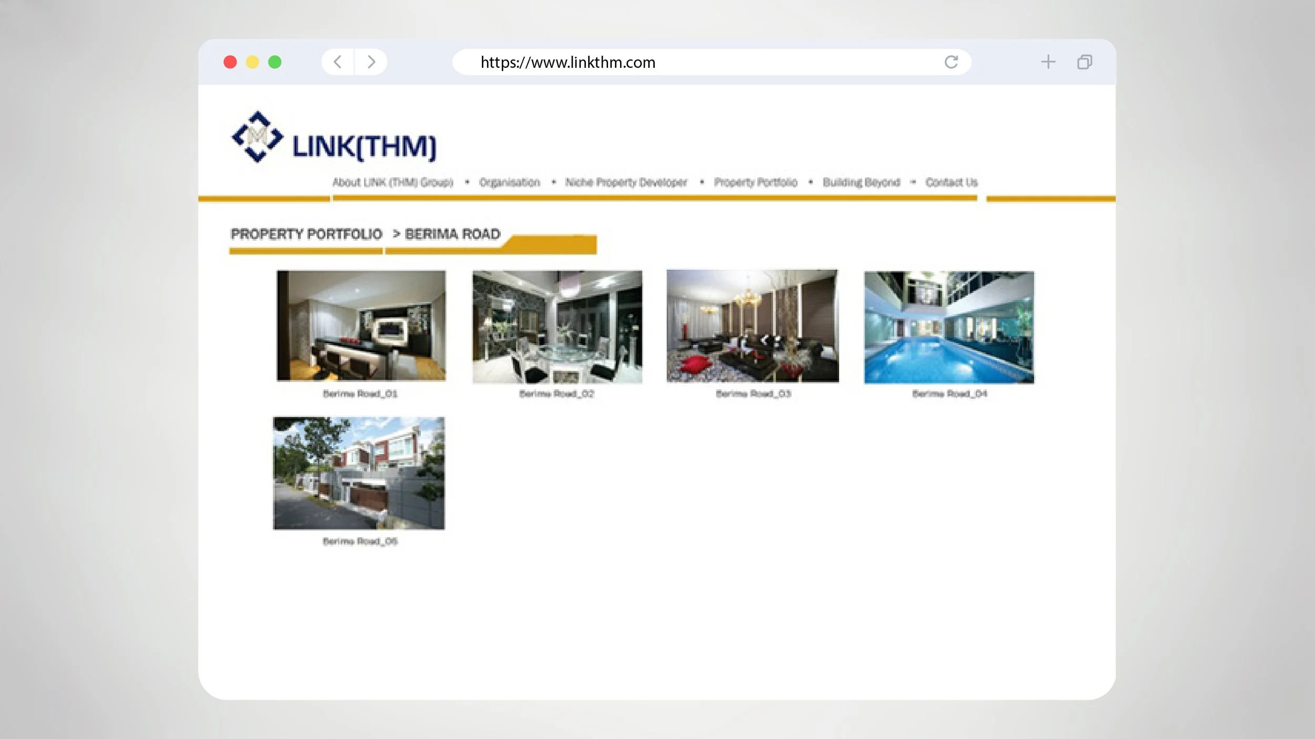Click the green traffic light button
The image size is (1315, 739).
274,62
